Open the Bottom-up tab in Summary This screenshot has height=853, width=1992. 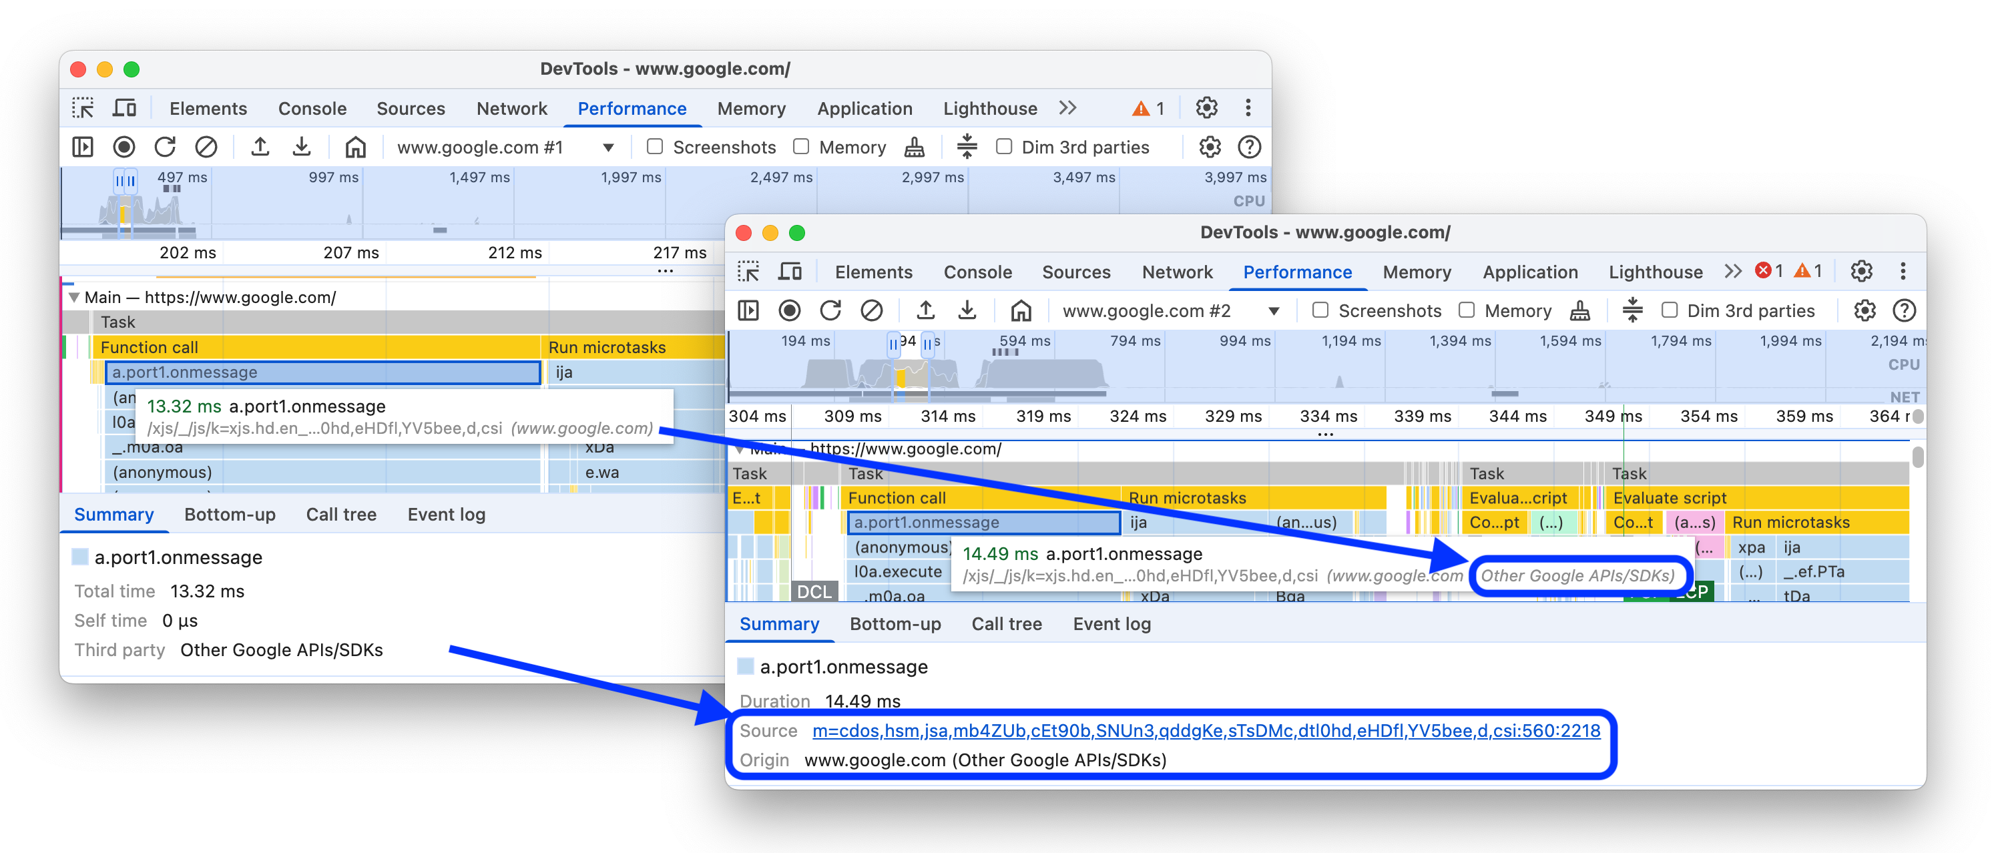click(x=230, y=515)
